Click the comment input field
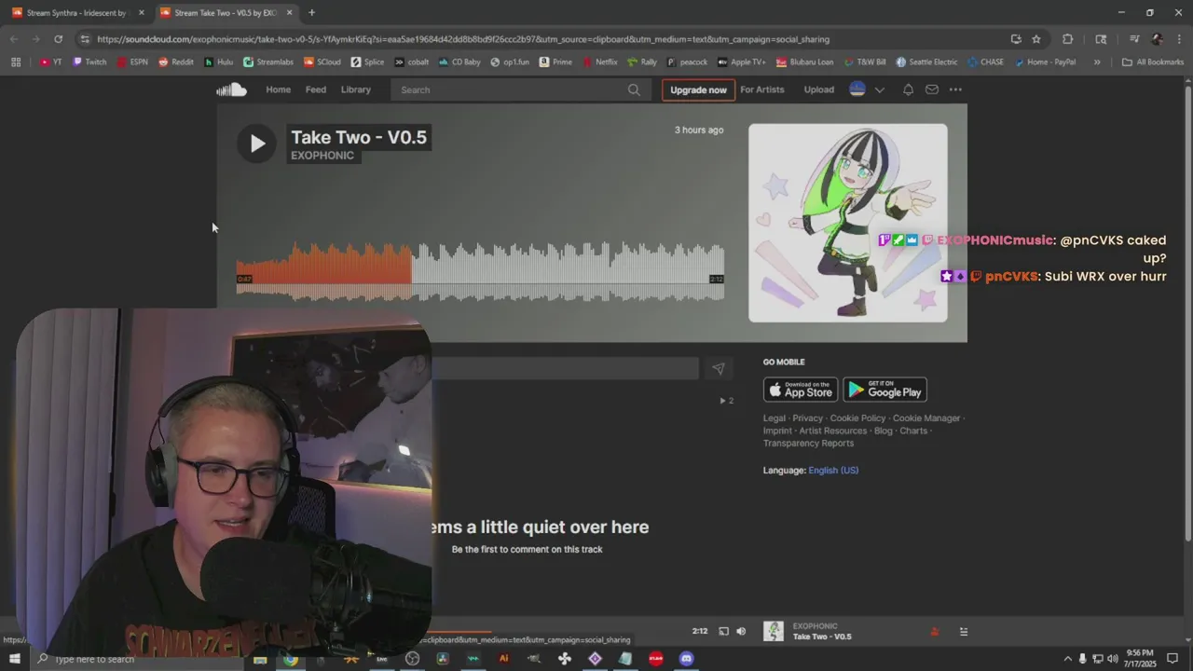The image size is (1193, 671). tap(565, 369)
